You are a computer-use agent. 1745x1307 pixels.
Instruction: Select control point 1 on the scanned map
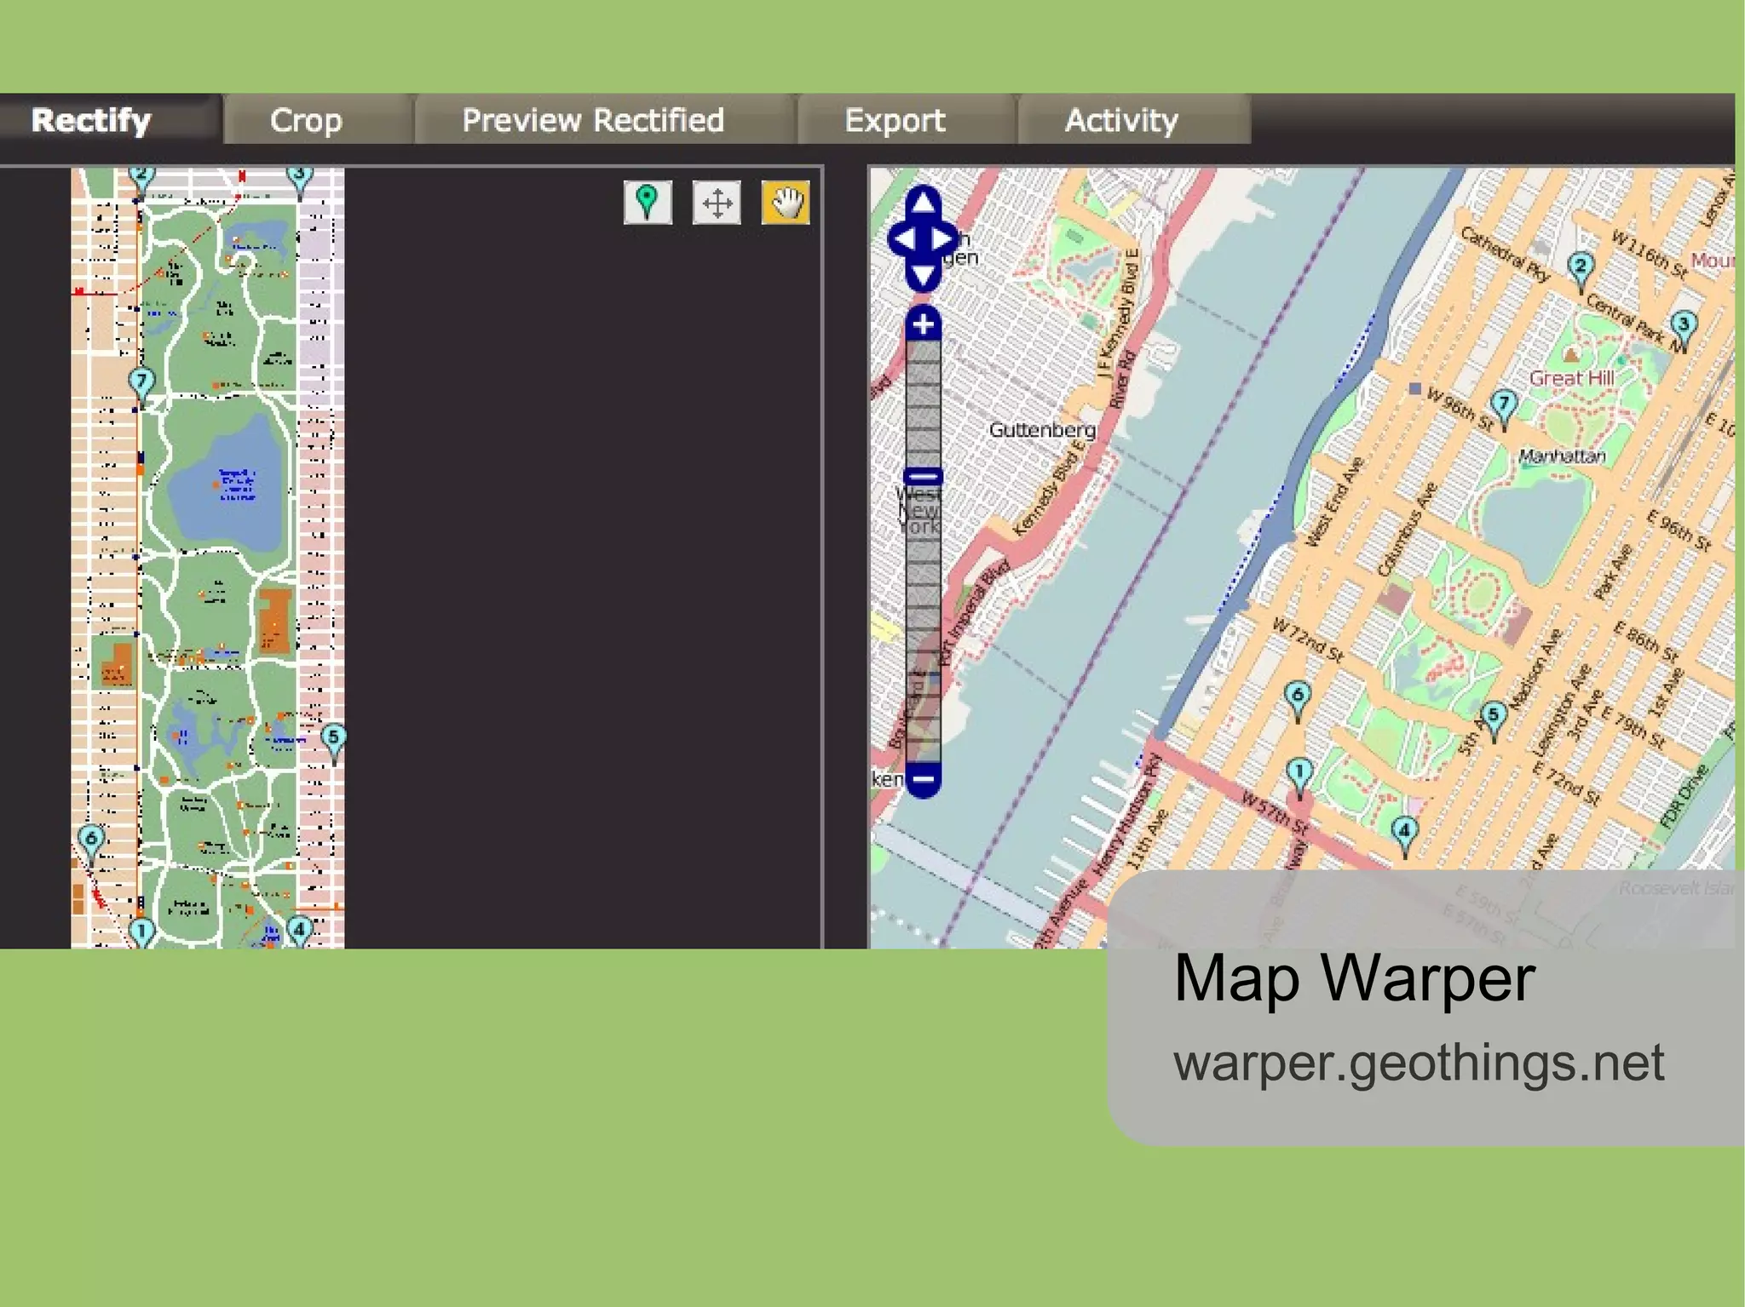[x=142, y=932]
